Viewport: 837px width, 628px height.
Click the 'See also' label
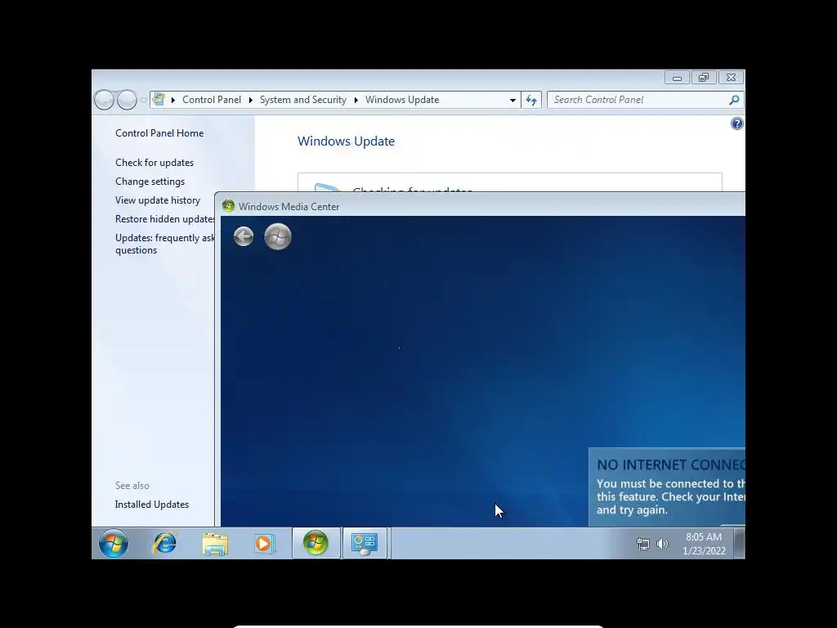pyautogui.click(x=132, y=486)
